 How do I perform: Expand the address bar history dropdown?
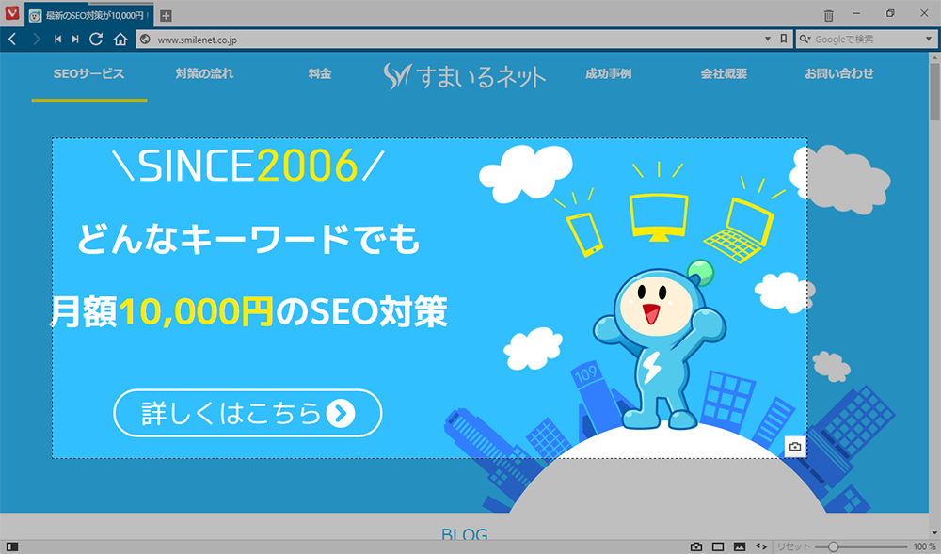click(768, 40)
